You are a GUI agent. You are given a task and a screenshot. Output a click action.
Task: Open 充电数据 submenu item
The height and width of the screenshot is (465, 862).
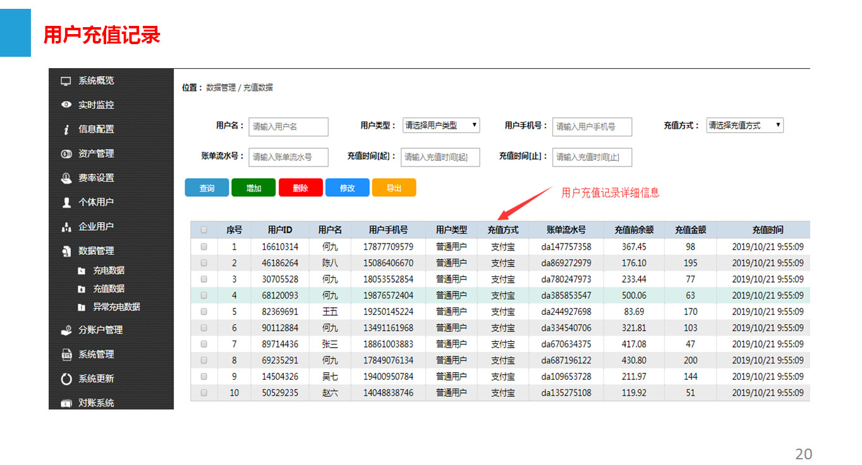click(109, 271)
